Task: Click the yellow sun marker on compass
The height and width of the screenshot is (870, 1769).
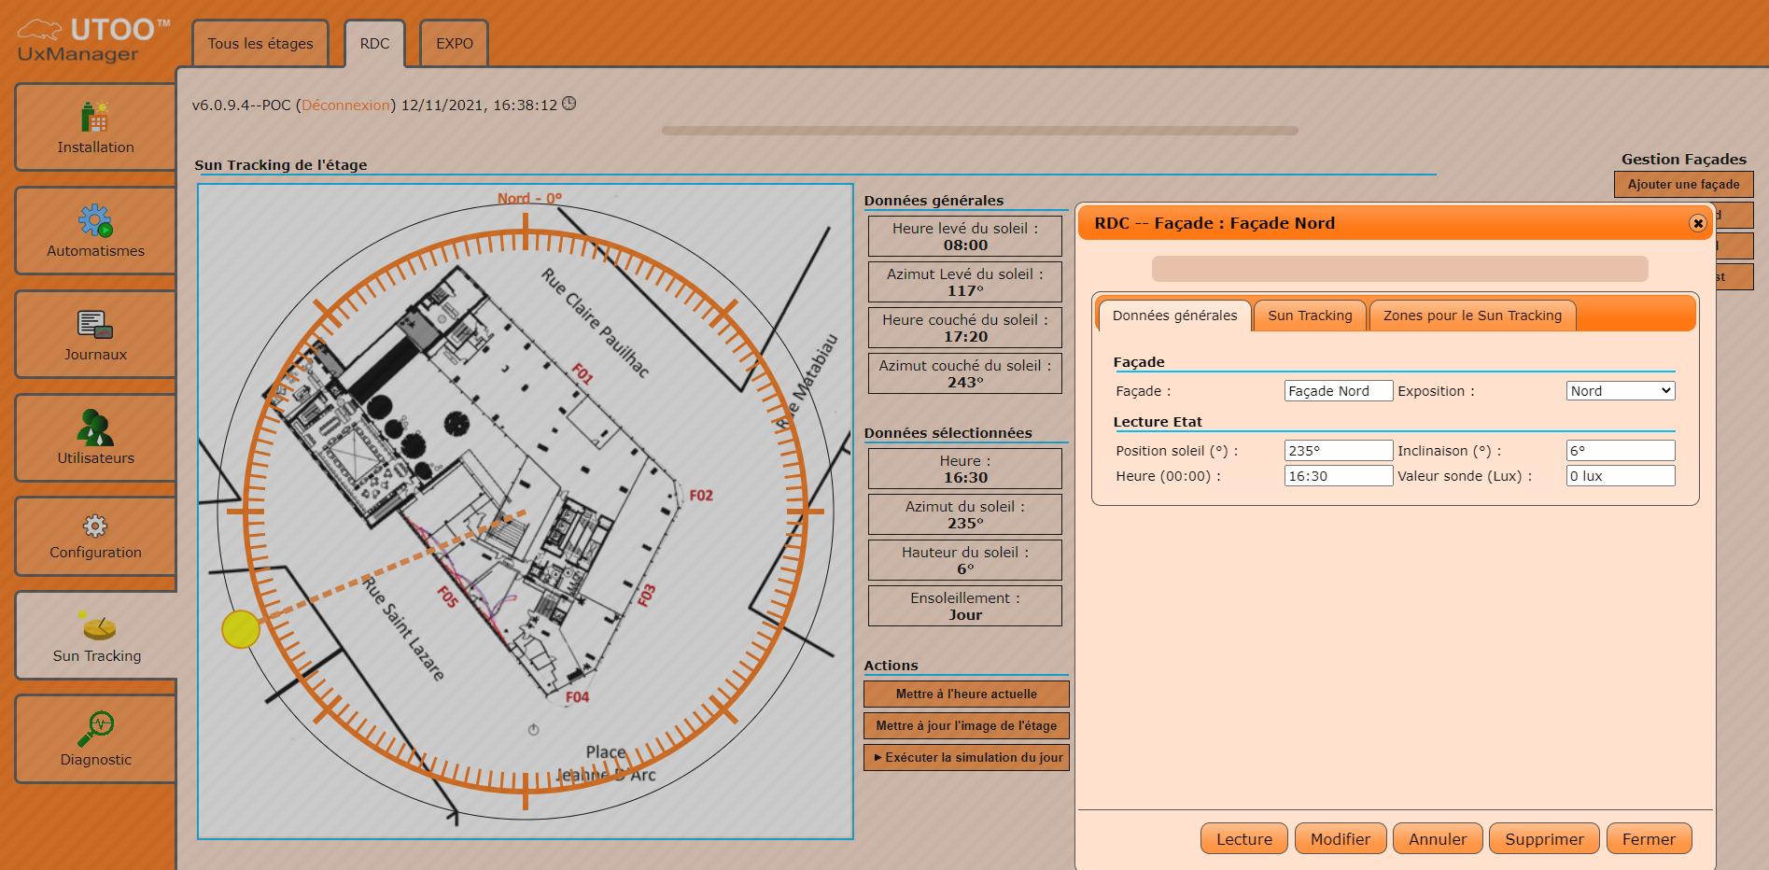Action: coord(241,629)
